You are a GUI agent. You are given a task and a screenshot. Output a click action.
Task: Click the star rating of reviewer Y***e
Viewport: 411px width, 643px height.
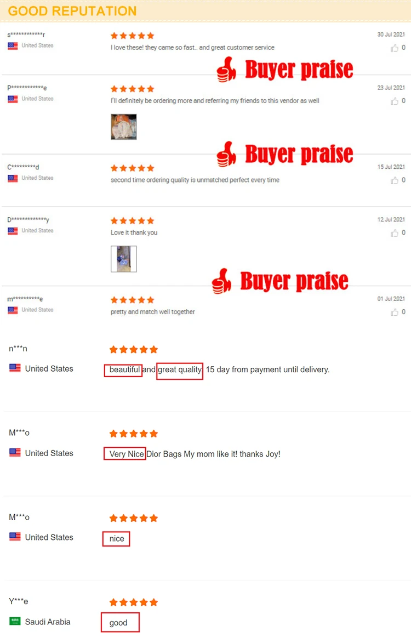[x=134, y=602]
